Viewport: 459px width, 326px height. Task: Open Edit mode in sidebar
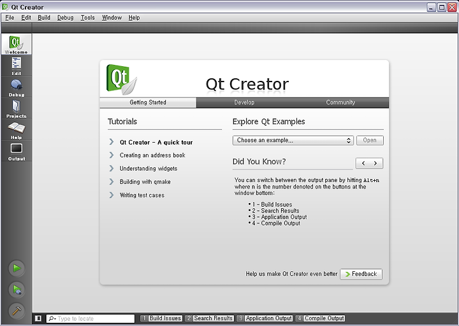(16, 66)
